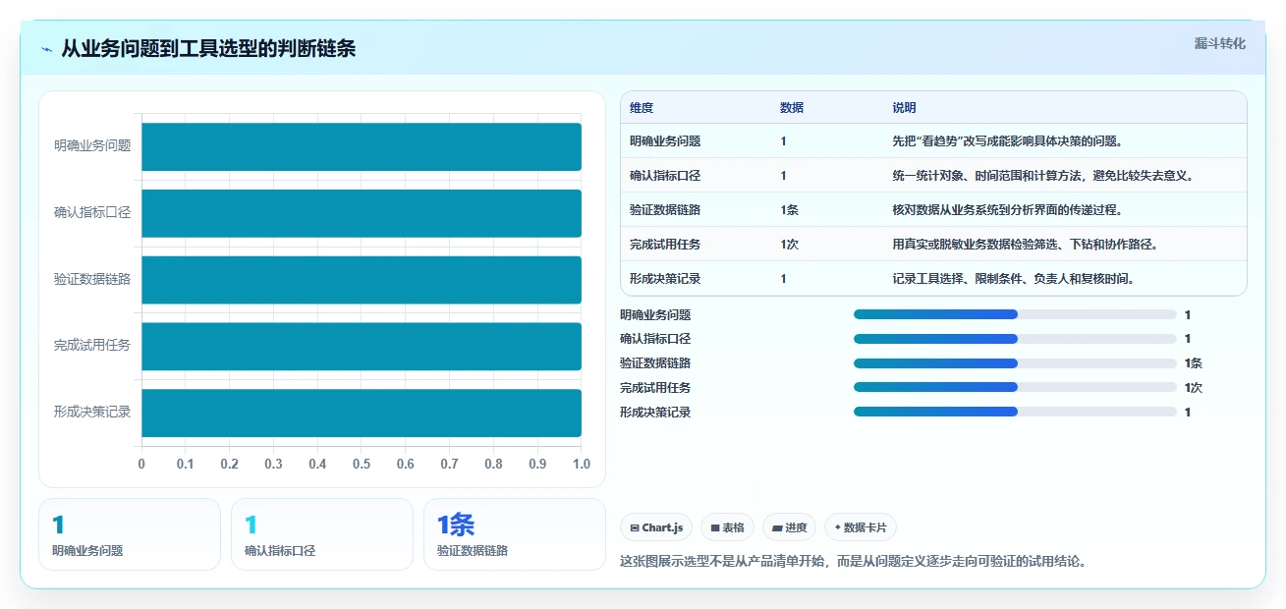The width and height of the screenshot is (1286, 609).
Task: Click the 形成决策记录 progress bar
Action: (1015, 412)
